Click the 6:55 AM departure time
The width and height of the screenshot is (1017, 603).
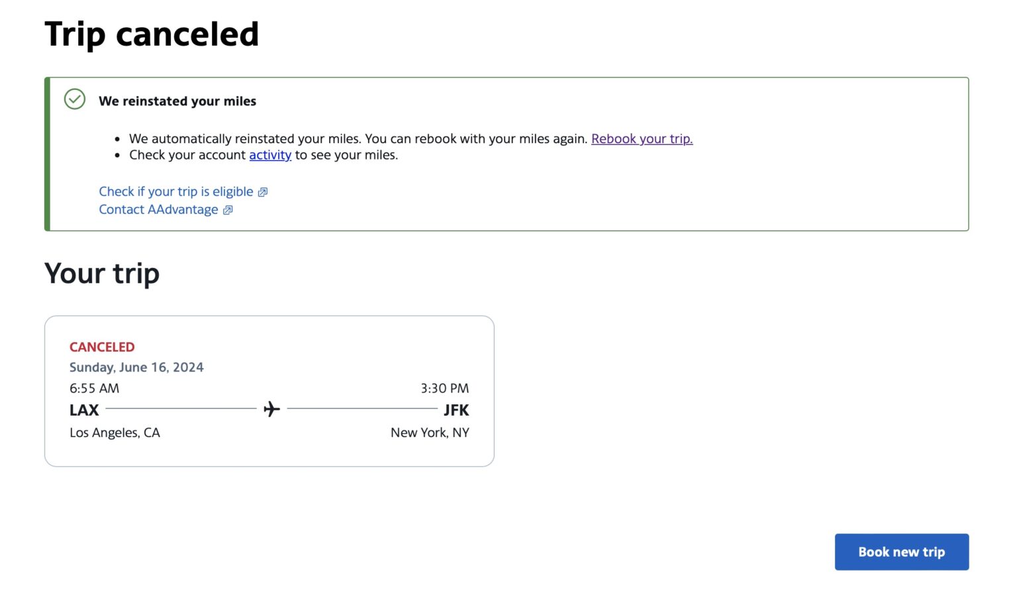[93, 389]
